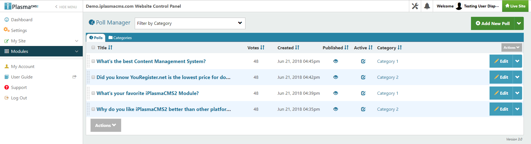The height and width of the screenshot is (144, 531).
Task: Sort polls by Published arrows icon
Action: click(346, 47)
